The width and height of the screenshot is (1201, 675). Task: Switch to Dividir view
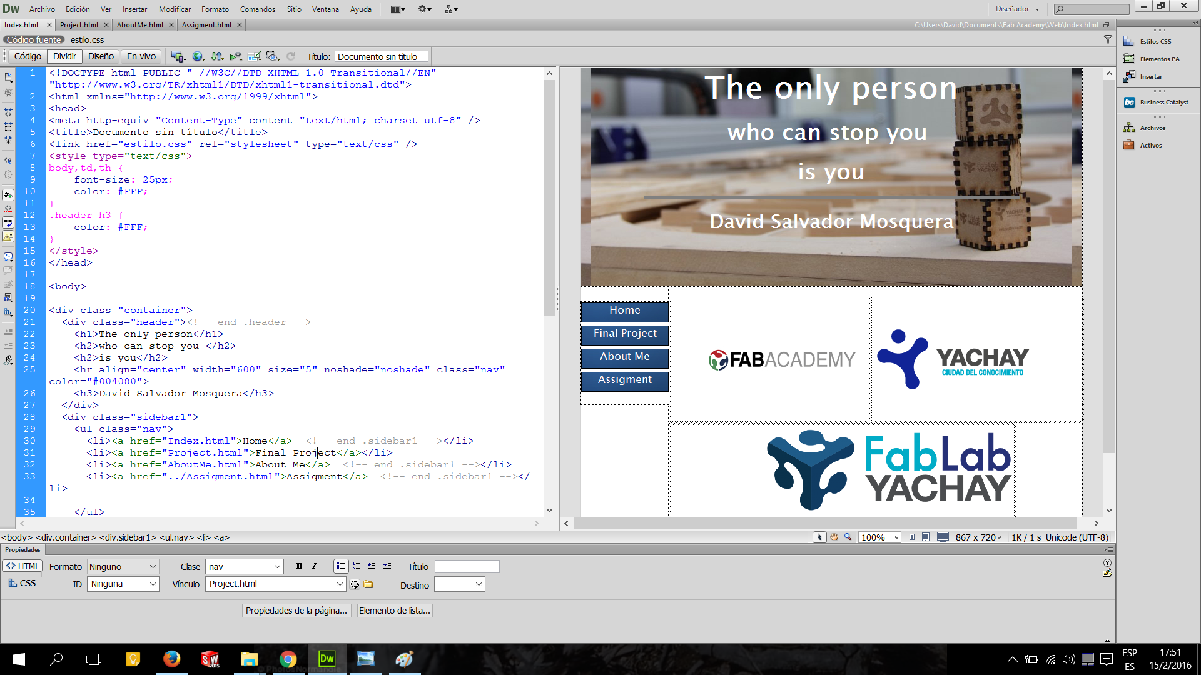pos(64,56)
